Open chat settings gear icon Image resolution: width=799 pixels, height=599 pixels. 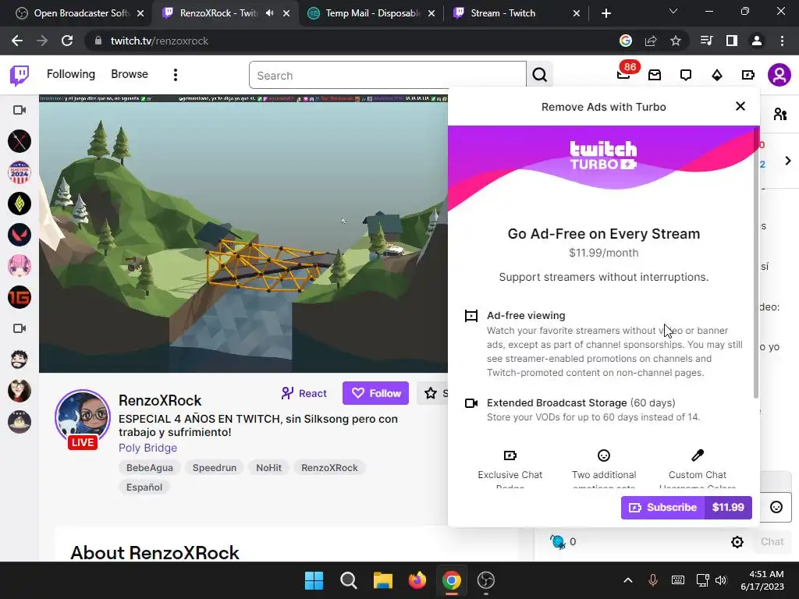(x=737, y=542)
